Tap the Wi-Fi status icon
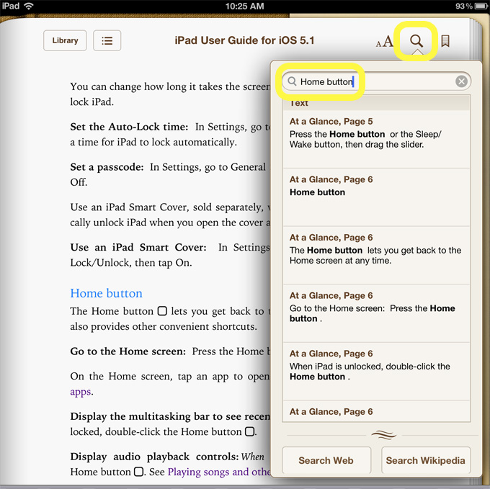This screenshot has height=489, width=490. pos(29,6)
